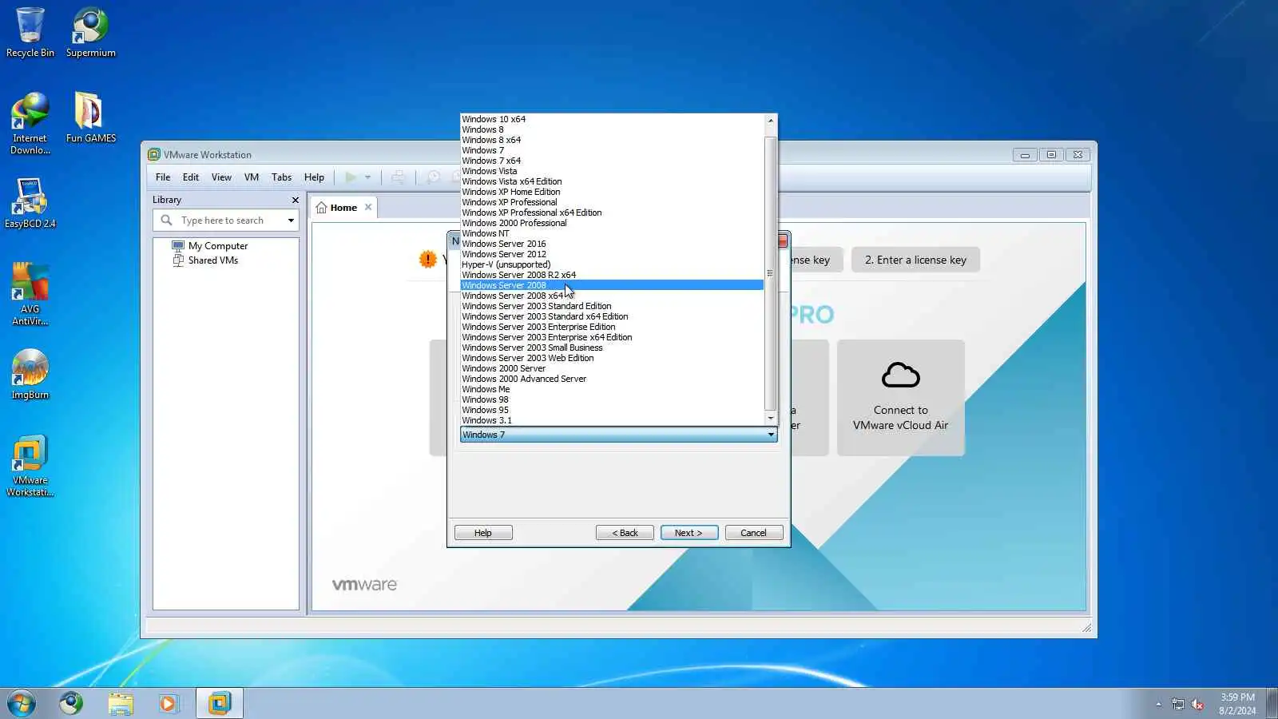Open the Windows Start menu orb

pyautogui.click(x=22, y=703)
